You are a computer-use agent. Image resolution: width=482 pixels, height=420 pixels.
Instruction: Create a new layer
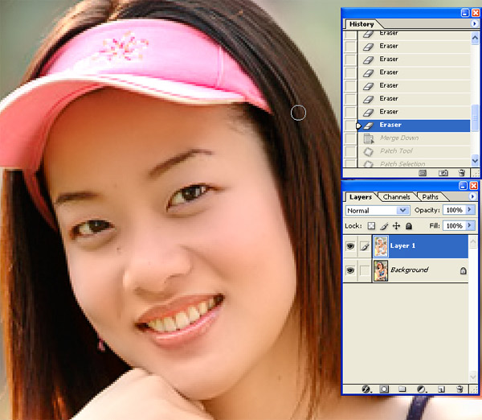[441, 389]
